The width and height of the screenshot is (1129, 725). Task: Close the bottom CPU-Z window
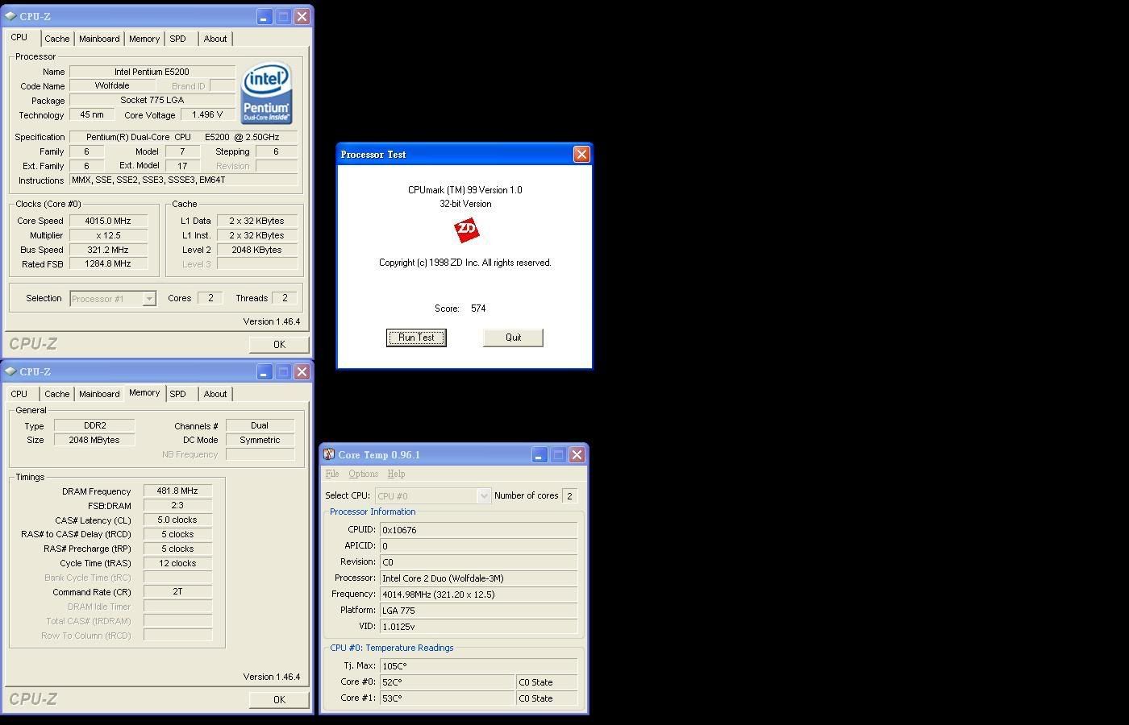tap(302, 371)
